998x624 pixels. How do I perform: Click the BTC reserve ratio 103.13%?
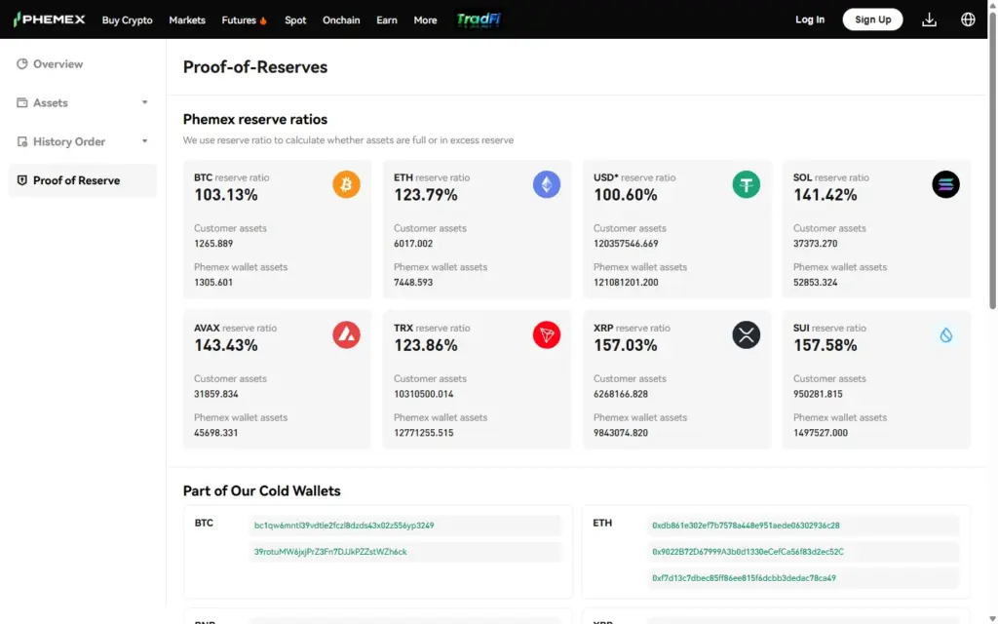click(x=226, y=195)
